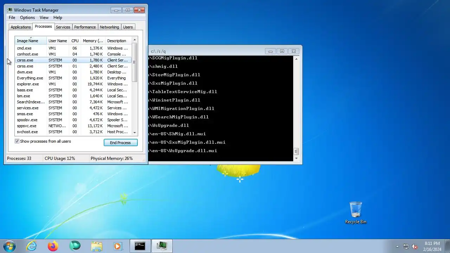Select the Everything.exe process row
This screenshot has width=450, height=253.
(73, 78)
